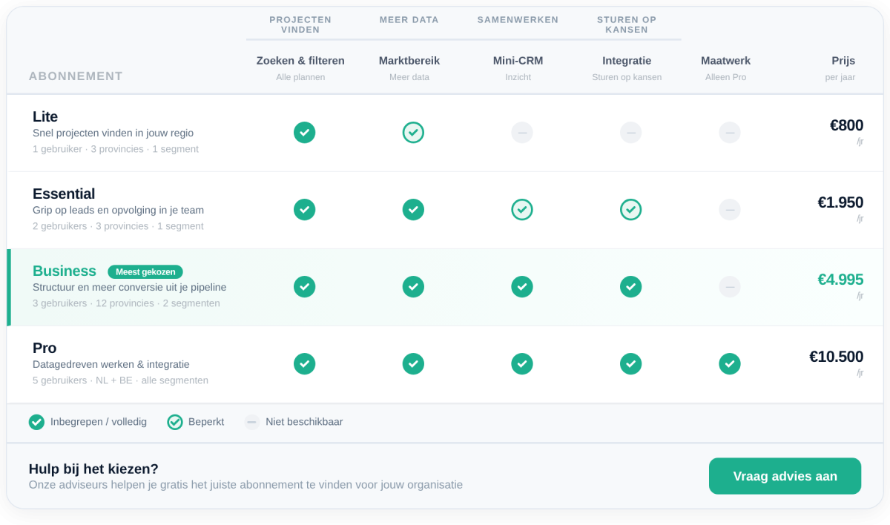Click the 'Inbegrepen / volledig' legend icon
Viewport: 890px width, 525px height.
(36, 422)
